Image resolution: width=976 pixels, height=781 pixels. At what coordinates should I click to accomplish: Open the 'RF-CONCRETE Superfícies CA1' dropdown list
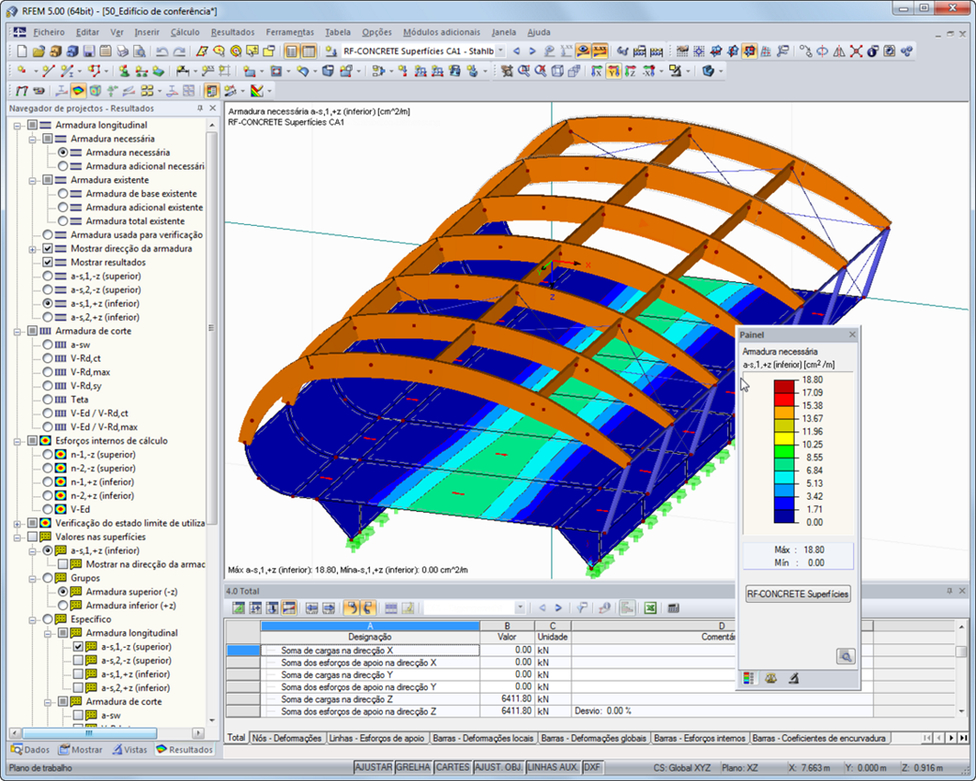click(501, 53)
